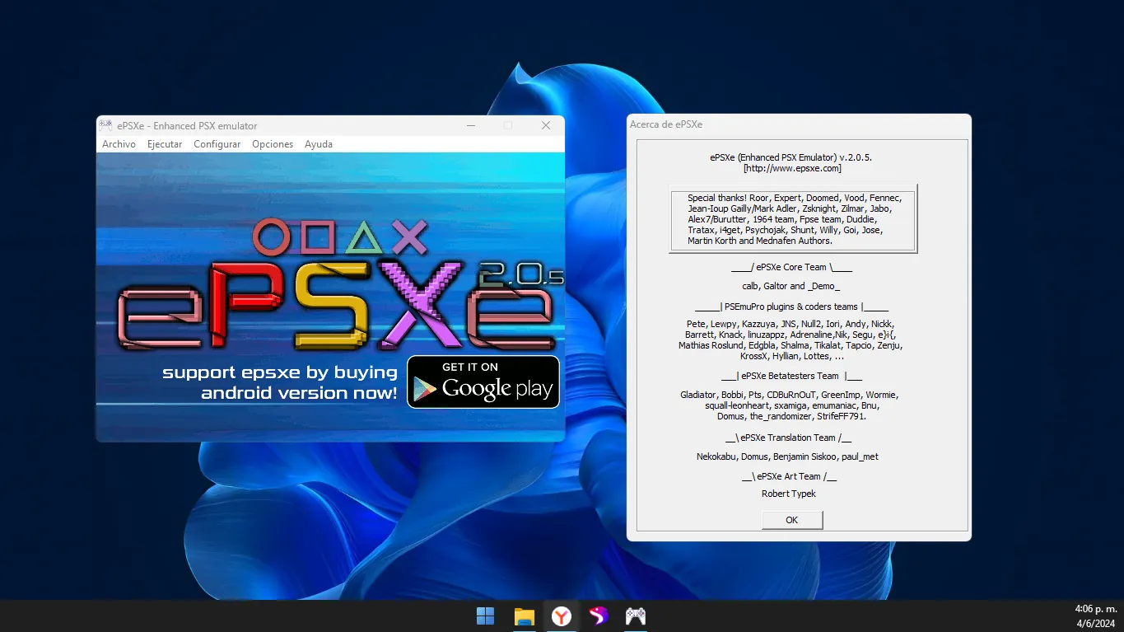1124x632 pixels.
Task: Click the PSEmuPro plugins & coders teams heading
Action: 791,307
